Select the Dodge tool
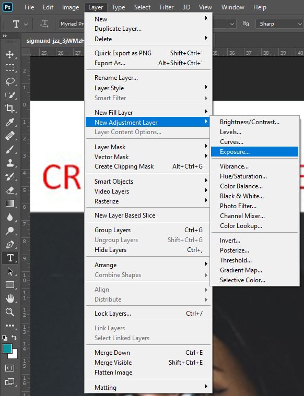This screenshot has width=304, height=396. tap(10, 231)
